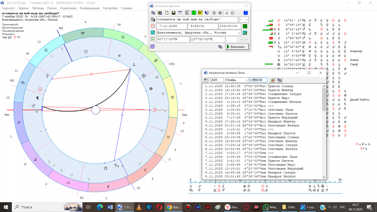This screenshot has height=212, width=377.
Task: Copy the Moon aspects list with the copy icon
Action: click(279, 80)
